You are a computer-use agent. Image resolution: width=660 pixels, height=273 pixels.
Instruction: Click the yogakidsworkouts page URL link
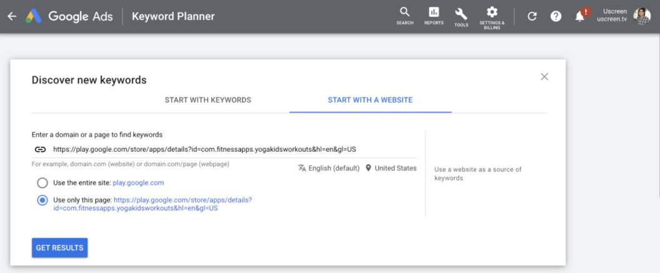[x=153, y=204]
